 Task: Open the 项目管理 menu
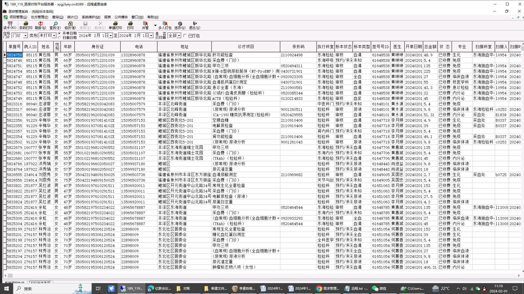coord(18,17)
